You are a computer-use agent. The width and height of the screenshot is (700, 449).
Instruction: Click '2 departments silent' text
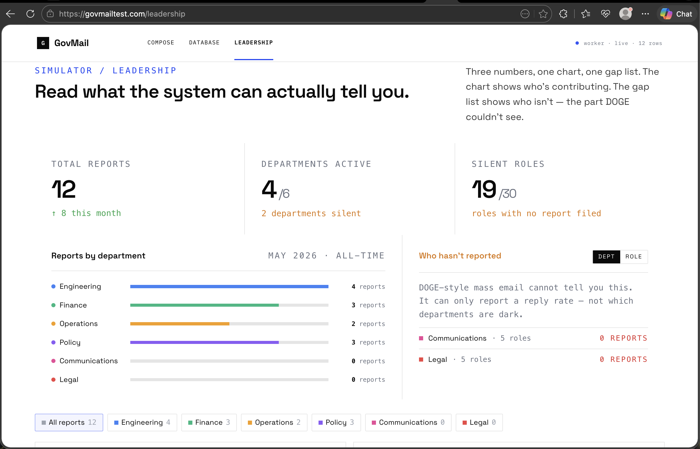311,213
